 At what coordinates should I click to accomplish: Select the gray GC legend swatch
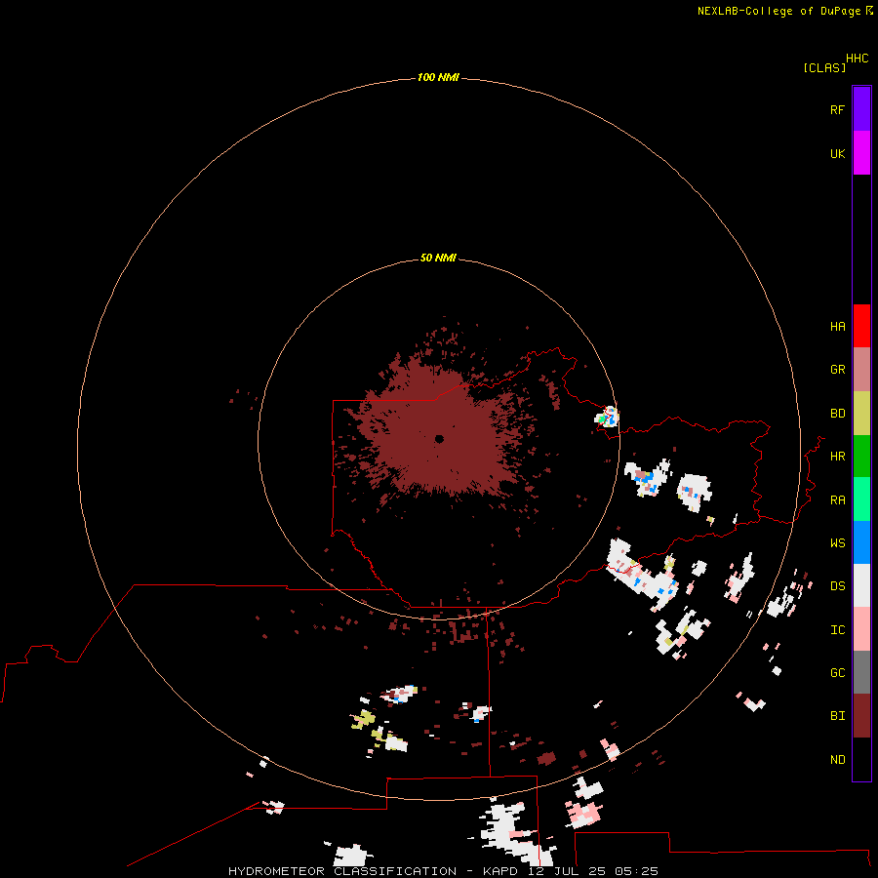click(861, 672)
